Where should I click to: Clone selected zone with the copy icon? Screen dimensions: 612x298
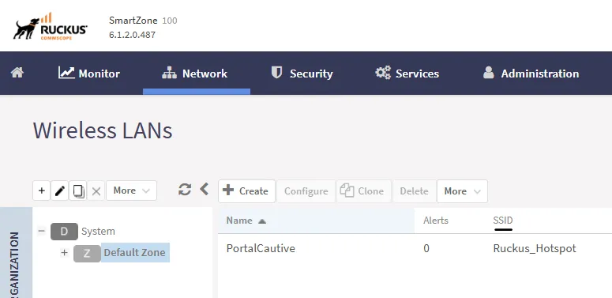pyautogui.click(x=77, y=190)
